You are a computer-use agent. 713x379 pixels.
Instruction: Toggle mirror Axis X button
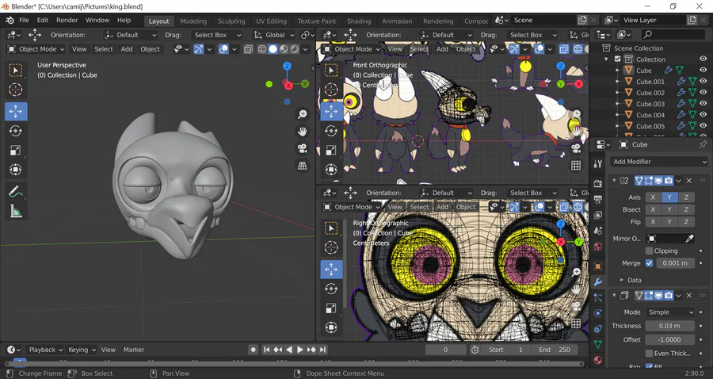[x=653, y=197]
